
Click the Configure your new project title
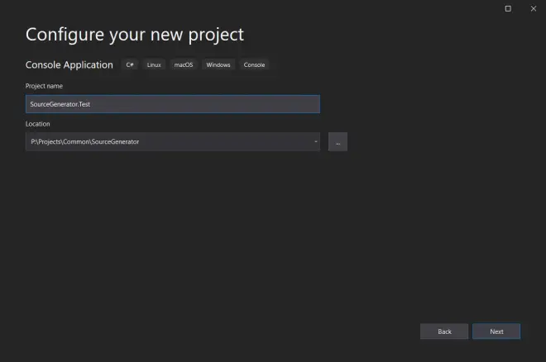135,35
